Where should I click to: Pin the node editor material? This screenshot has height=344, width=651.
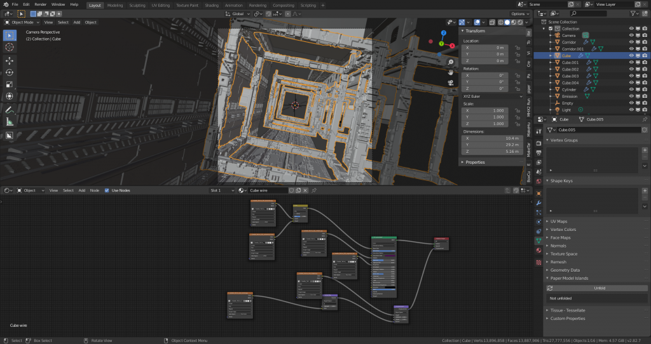[x=314, y=190]
